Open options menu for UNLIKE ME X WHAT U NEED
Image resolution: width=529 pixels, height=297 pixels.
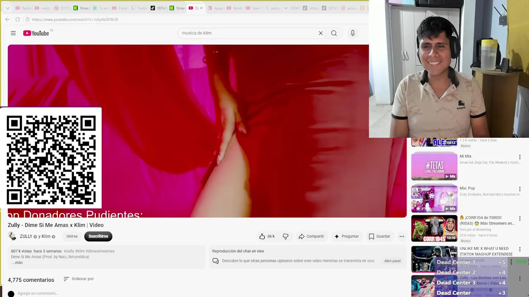(x=520, y=250)
